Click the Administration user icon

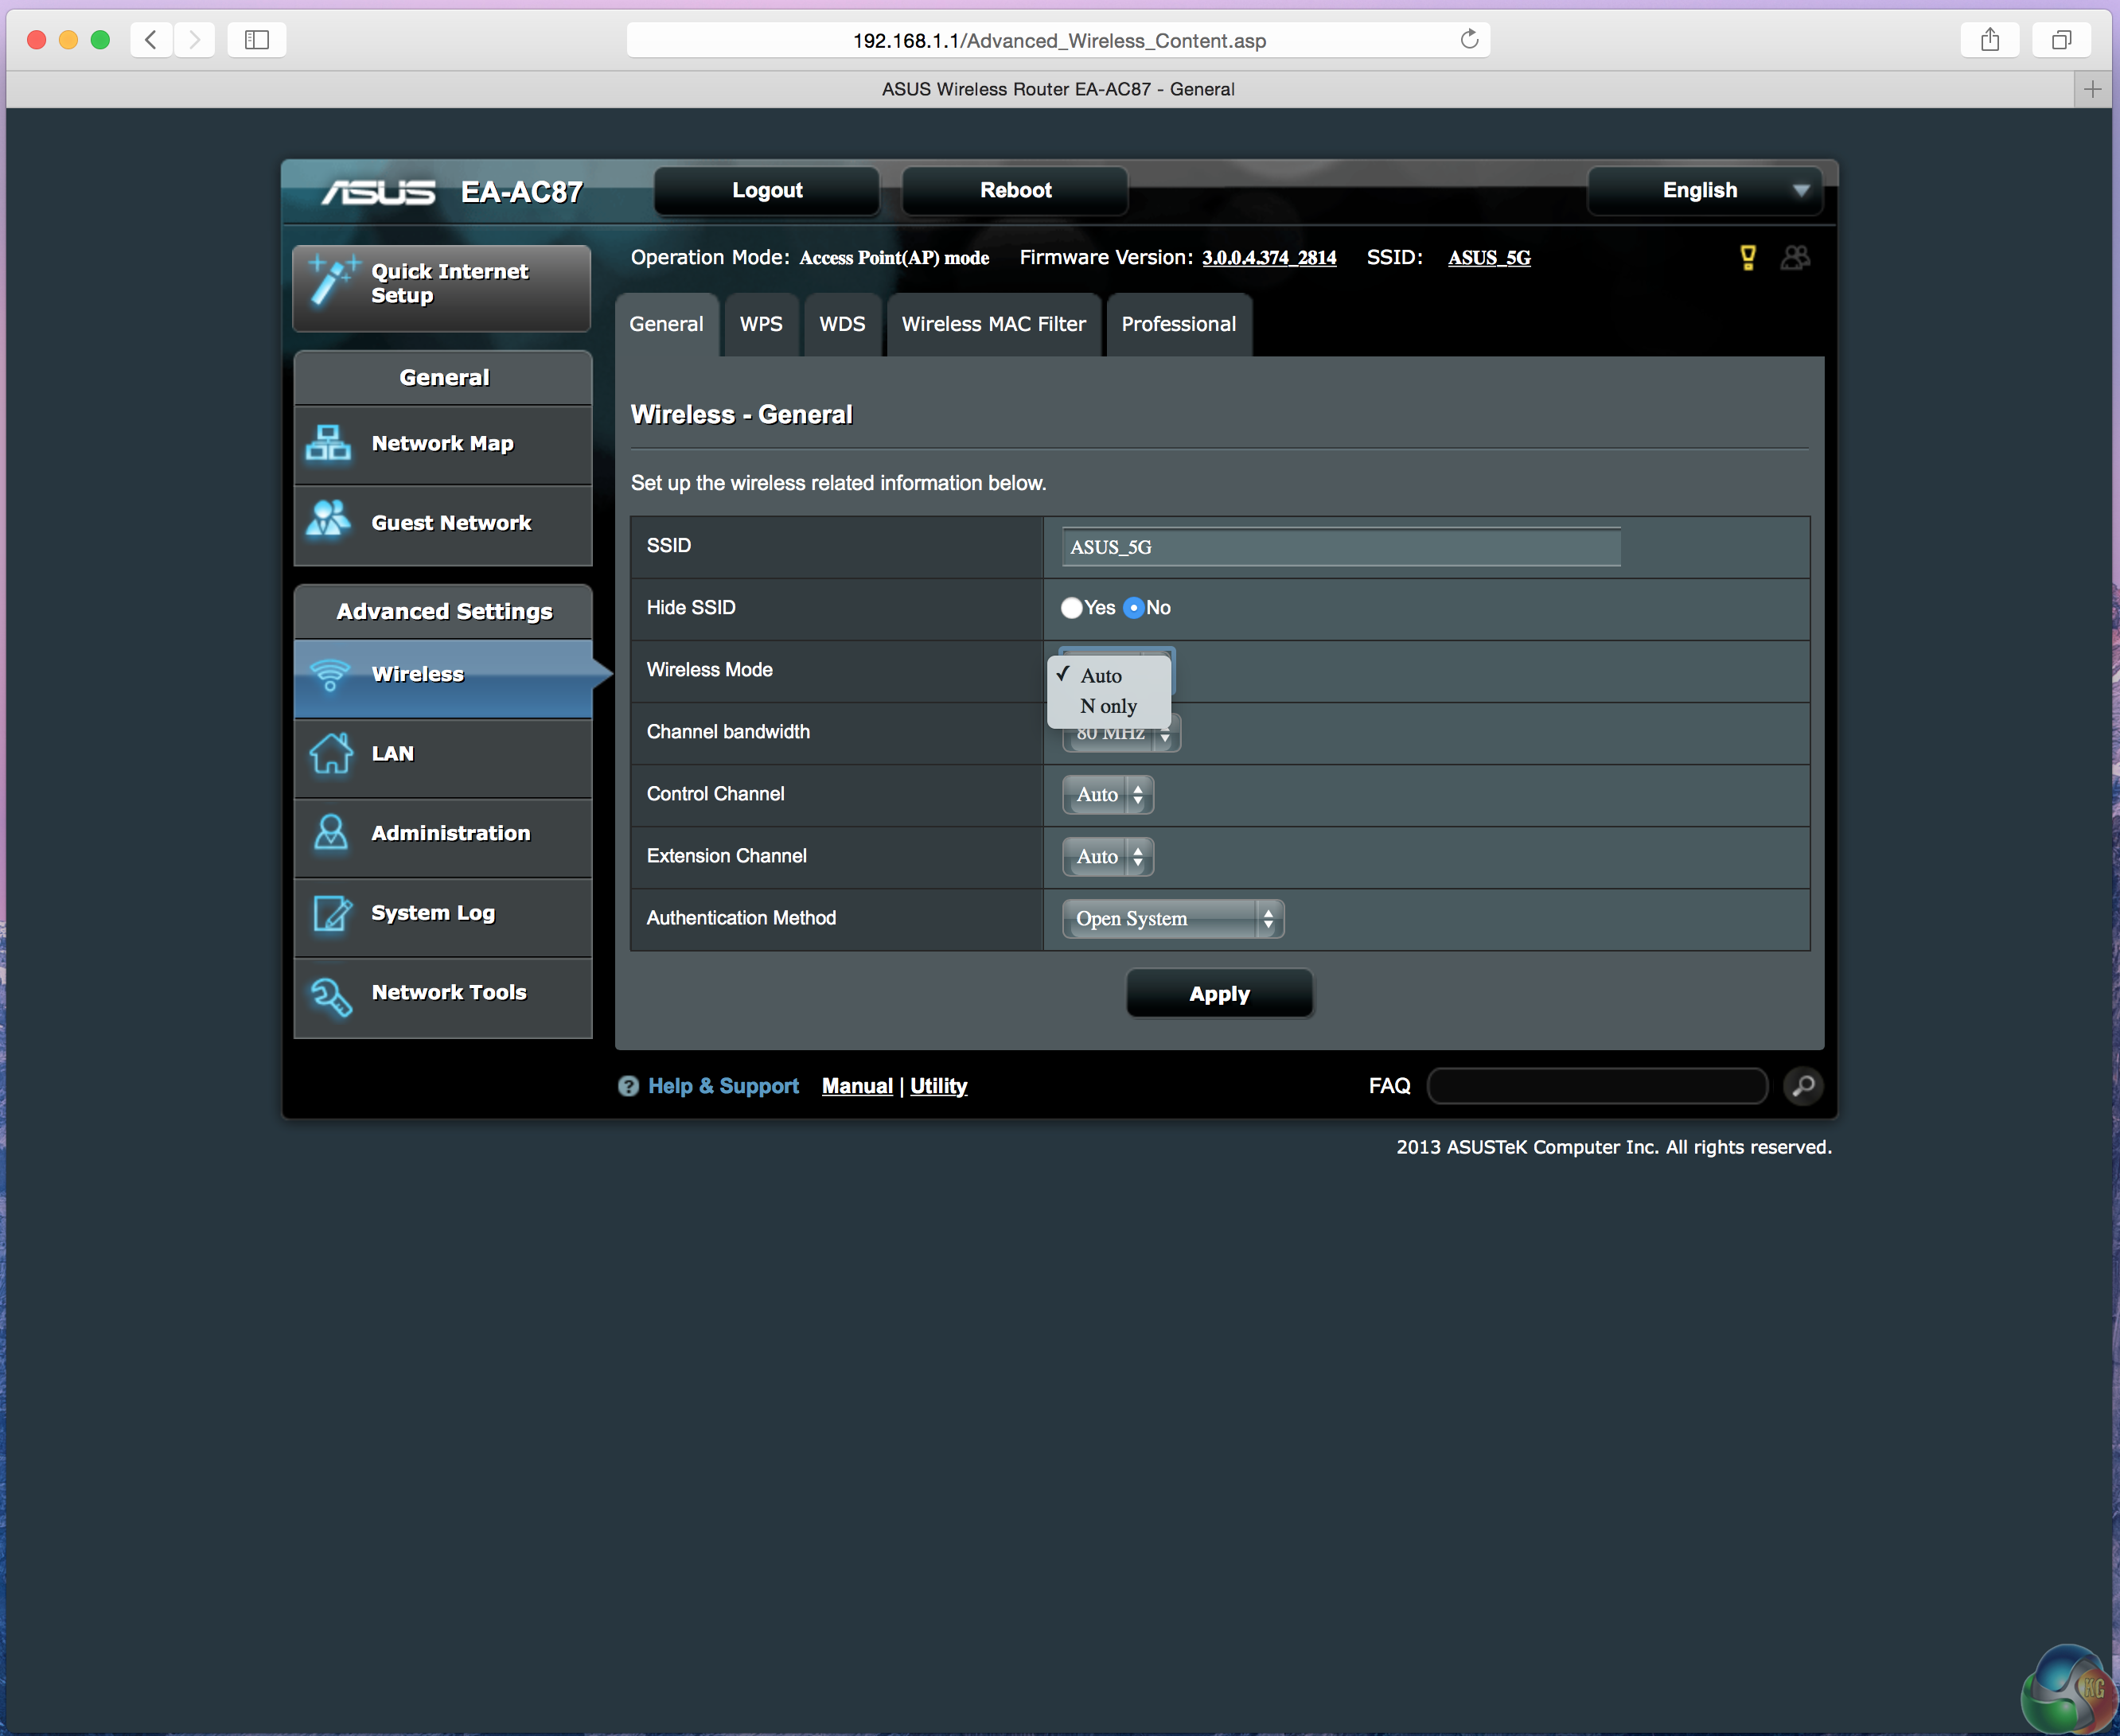[x=330, y=832]
